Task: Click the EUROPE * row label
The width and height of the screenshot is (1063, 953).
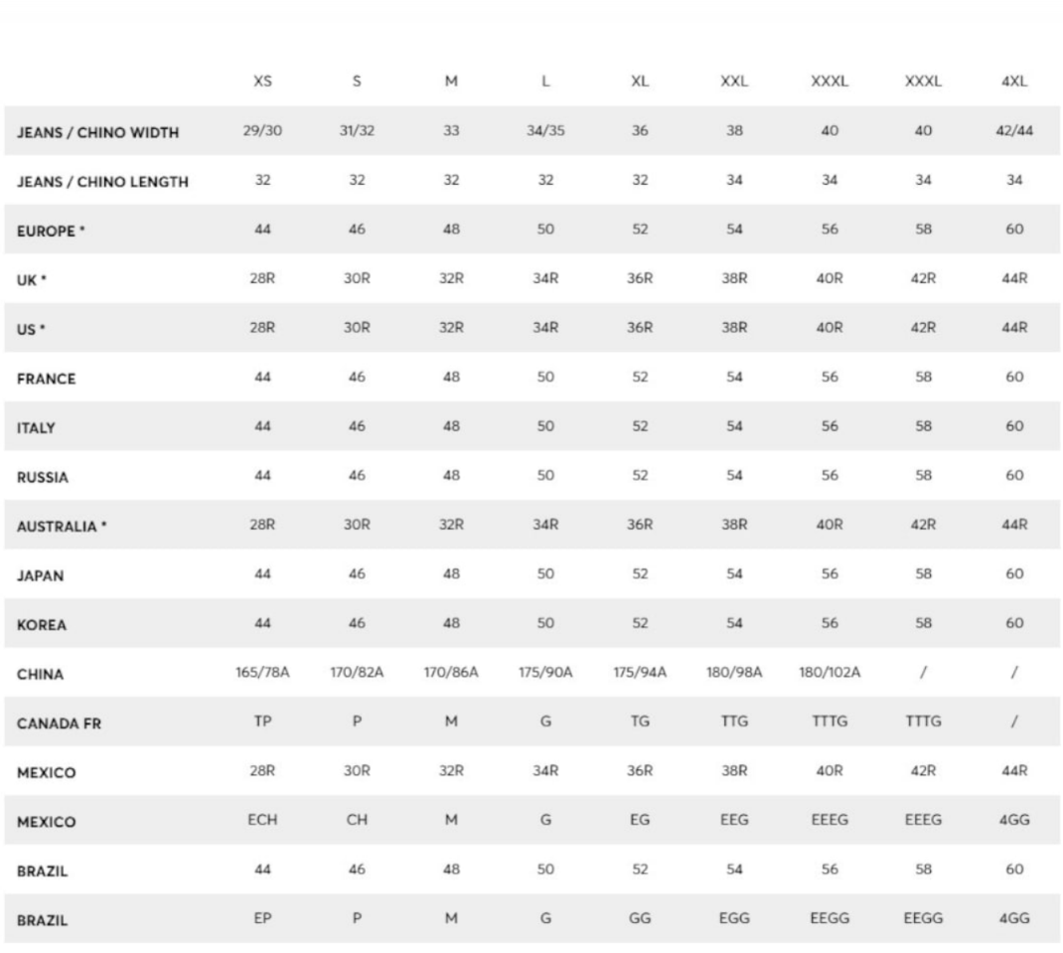Action: [x=51, y=232]
